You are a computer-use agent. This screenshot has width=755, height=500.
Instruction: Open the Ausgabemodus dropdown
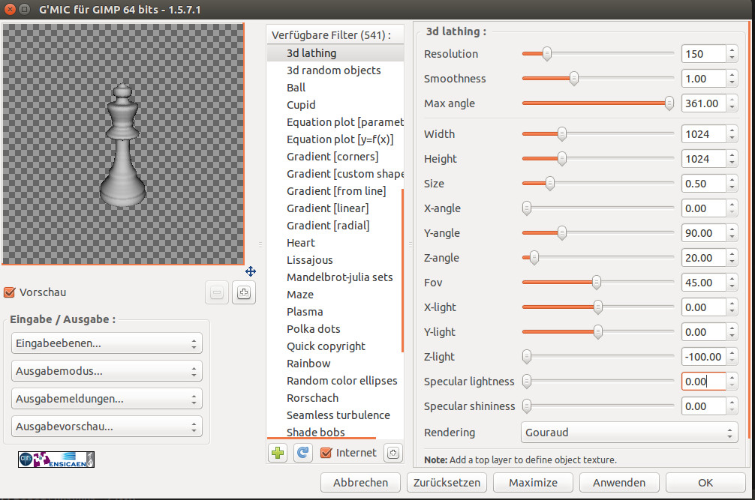107,371
